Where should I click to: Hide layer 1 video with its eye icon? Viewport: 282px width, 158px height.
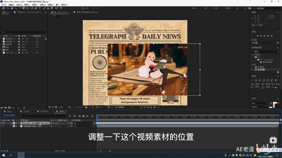2,123
